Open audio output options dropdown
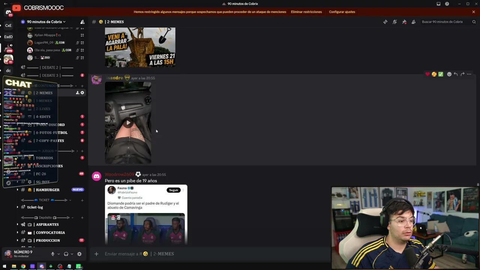The image size is (480, 270). pyautogui.click(x=72, y=254)
